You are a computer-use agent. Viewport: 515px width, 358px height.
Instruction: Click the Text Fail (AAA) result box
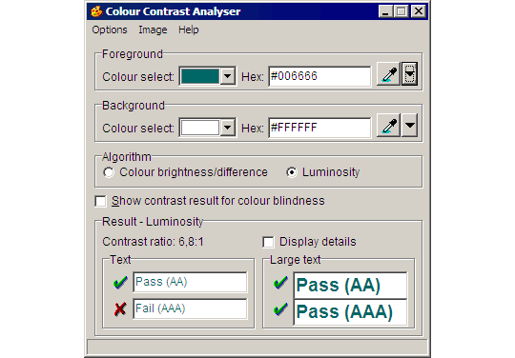click(190, 308)
